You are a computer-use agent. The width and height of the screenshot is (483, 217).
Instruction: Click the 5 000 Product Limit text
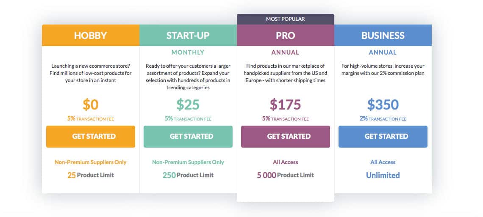286,175
